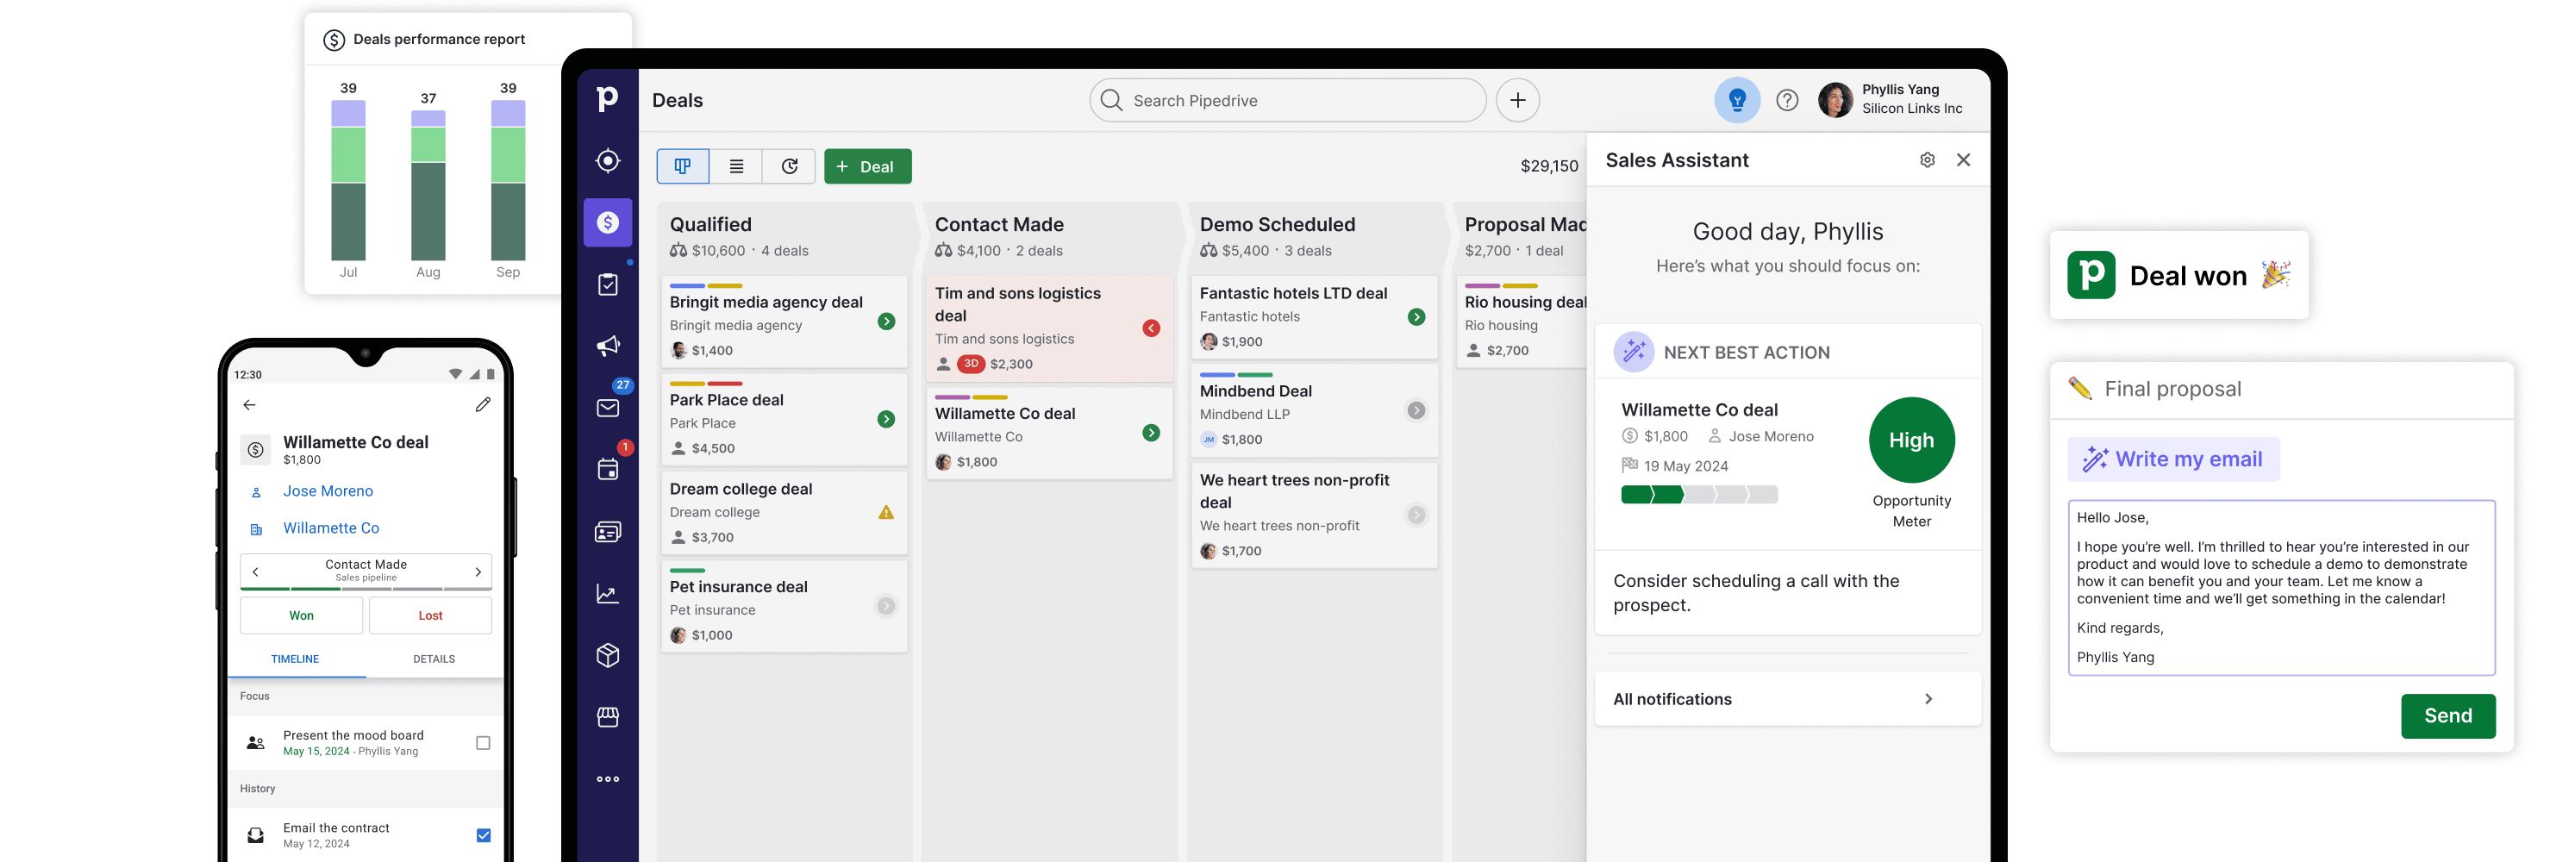This screenshot has width=2569, height=862.
Task: Open Sales Assistant settings gear
Action: (1927, 160)
